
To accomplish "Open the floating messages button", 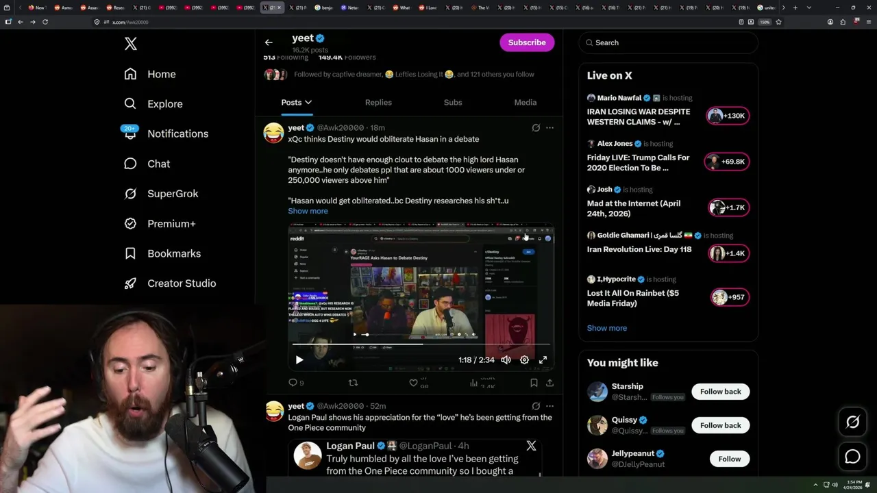I will click(852, 456).
